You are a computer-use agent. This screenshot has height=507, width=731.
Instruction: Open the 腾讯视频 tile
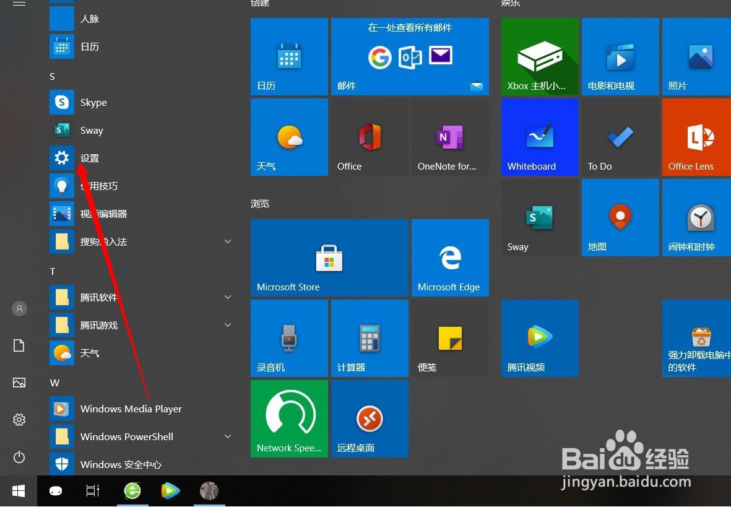tap(540, 338)
